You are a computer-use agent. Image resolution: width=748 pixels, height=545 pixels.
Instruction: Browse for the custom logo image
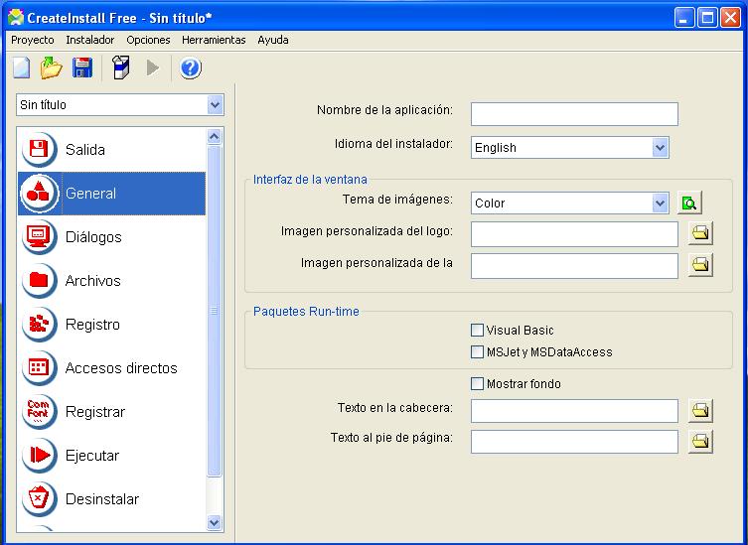(x=700, y=233)
